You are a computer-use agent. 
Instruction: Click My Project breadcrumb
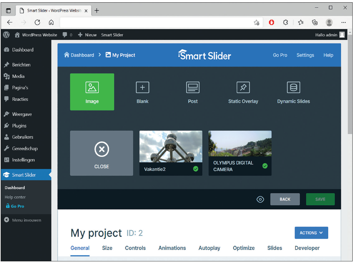tap(120, 55)
